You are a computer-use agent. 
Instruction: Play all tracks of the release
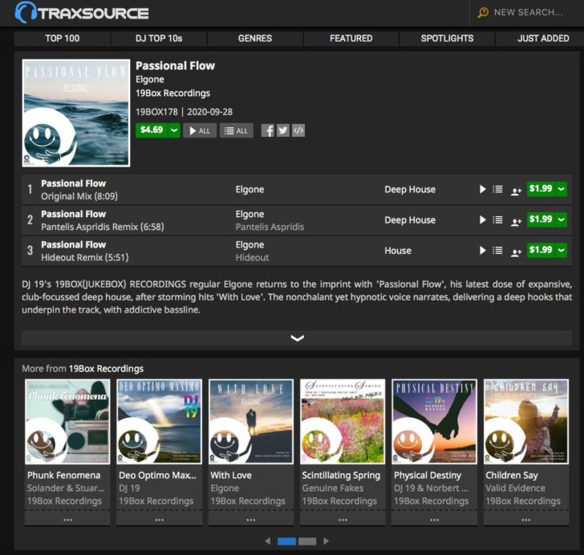coord(200,131)
